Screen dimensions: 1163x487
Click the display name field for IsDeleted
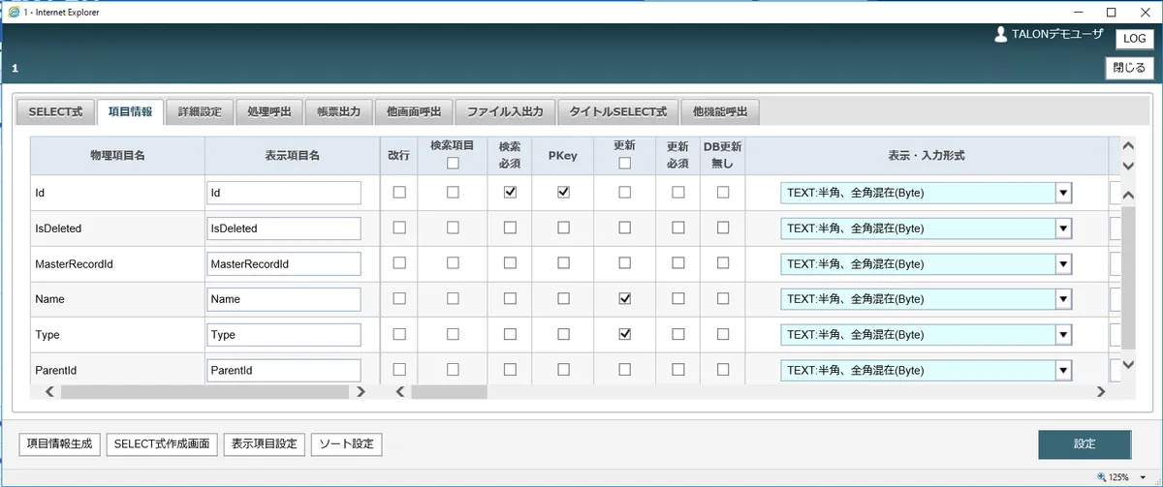(x=283, y=228)
